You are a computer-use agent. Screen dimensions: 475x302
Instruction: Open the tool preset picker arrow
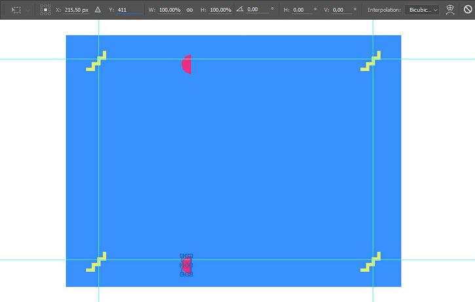tap(28, 10)
